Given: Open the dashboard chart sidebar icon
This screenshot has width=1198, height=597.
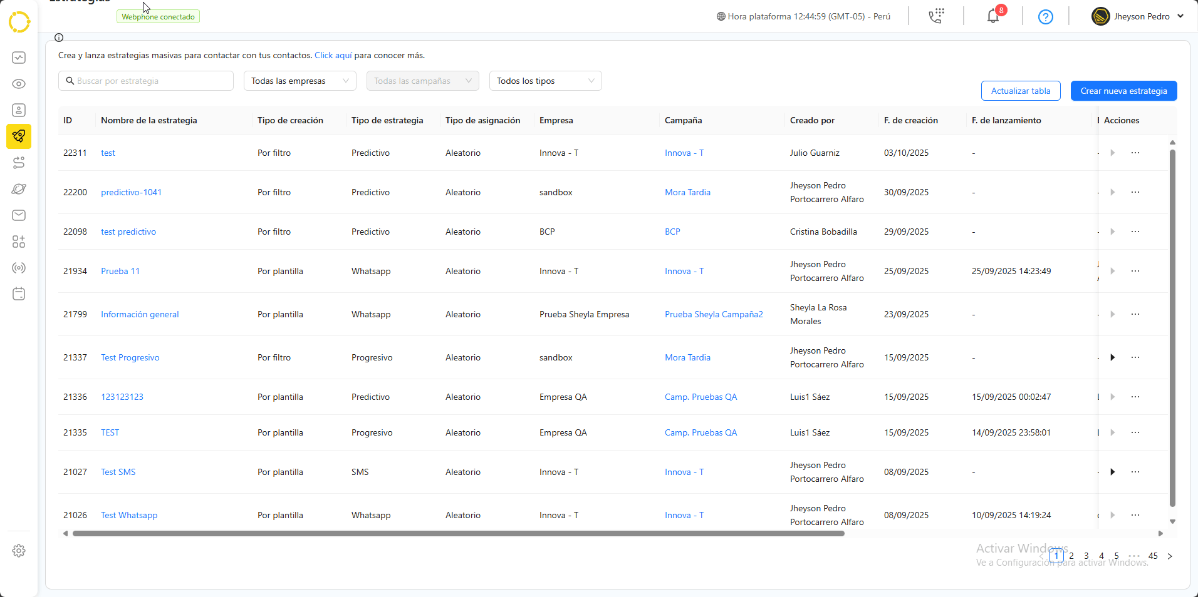Looking at the screenshot, I should coord(19,58).
